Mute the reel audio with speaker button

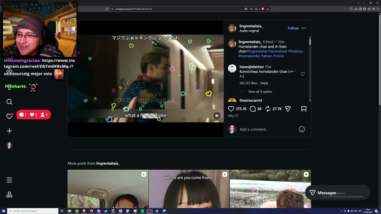click(217, 116)
